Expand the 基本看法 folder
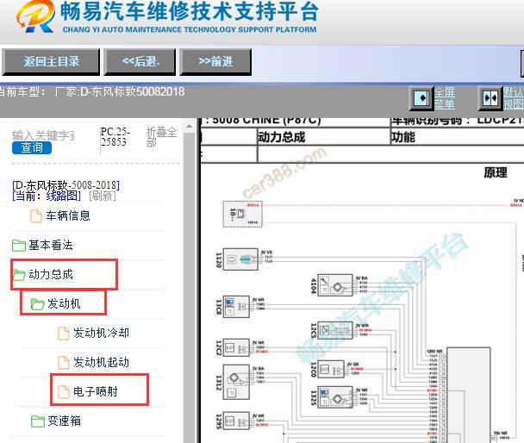 (x=51, y=246)
